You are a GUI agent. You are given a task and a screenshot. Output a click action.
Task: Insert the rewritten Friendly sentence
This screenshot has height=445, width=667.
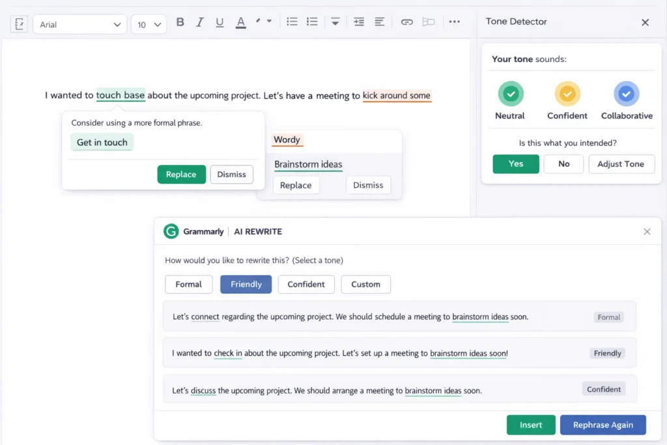click(531, 425)
